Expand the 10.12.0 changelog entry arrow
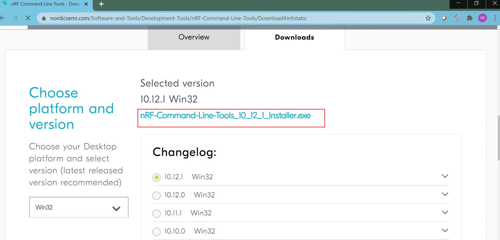The height and width of the screenshot is (240, 500). (445, 194)
